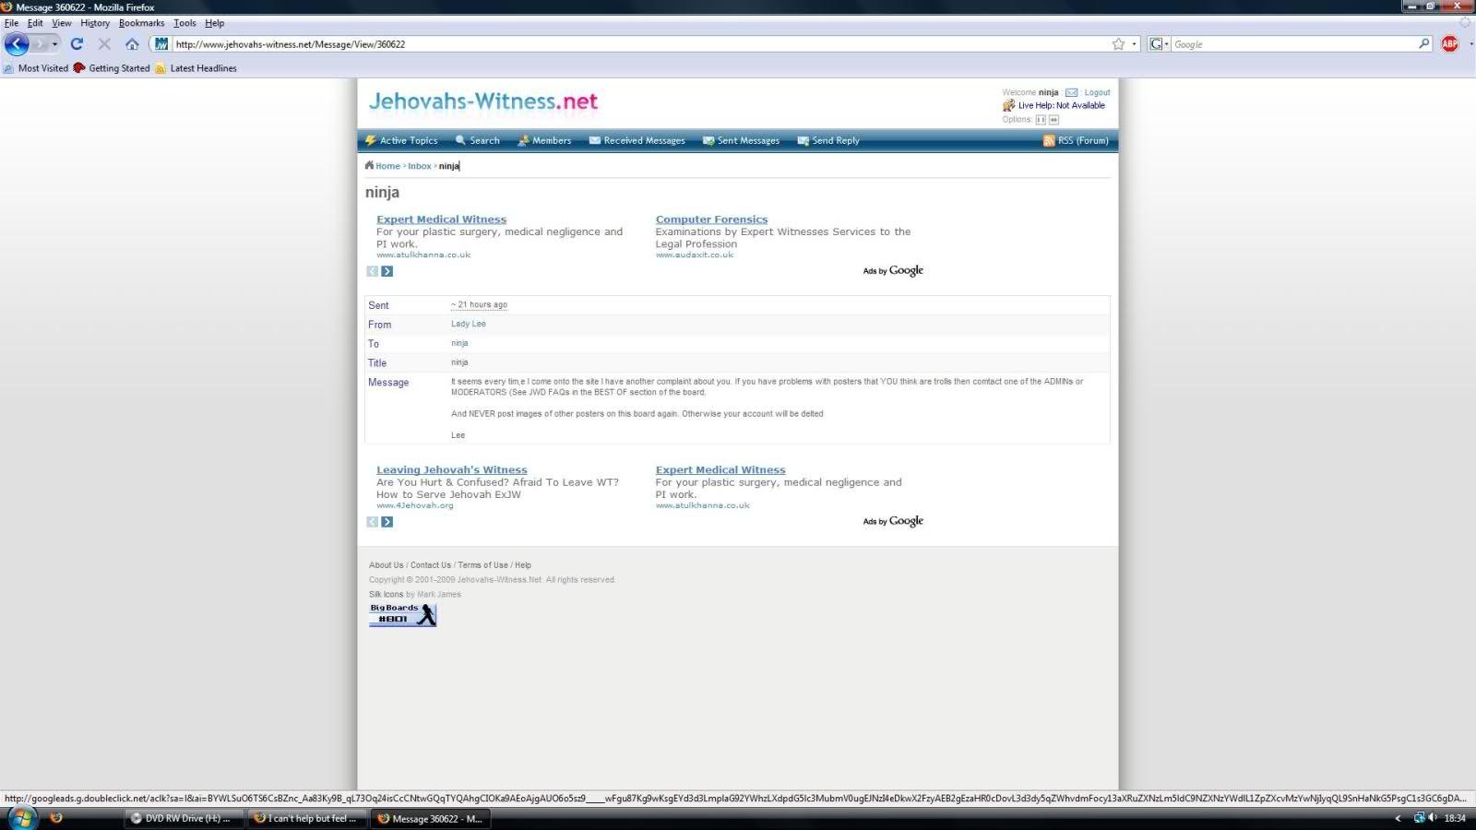This screenshot has width=1476, height=830.
Task: Click the Google search input box
Action: coord(1294,43)
